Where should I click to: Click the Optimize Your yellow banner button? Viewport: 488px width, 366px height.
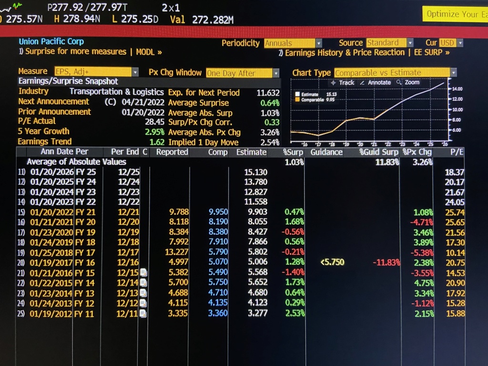(455, 14)
